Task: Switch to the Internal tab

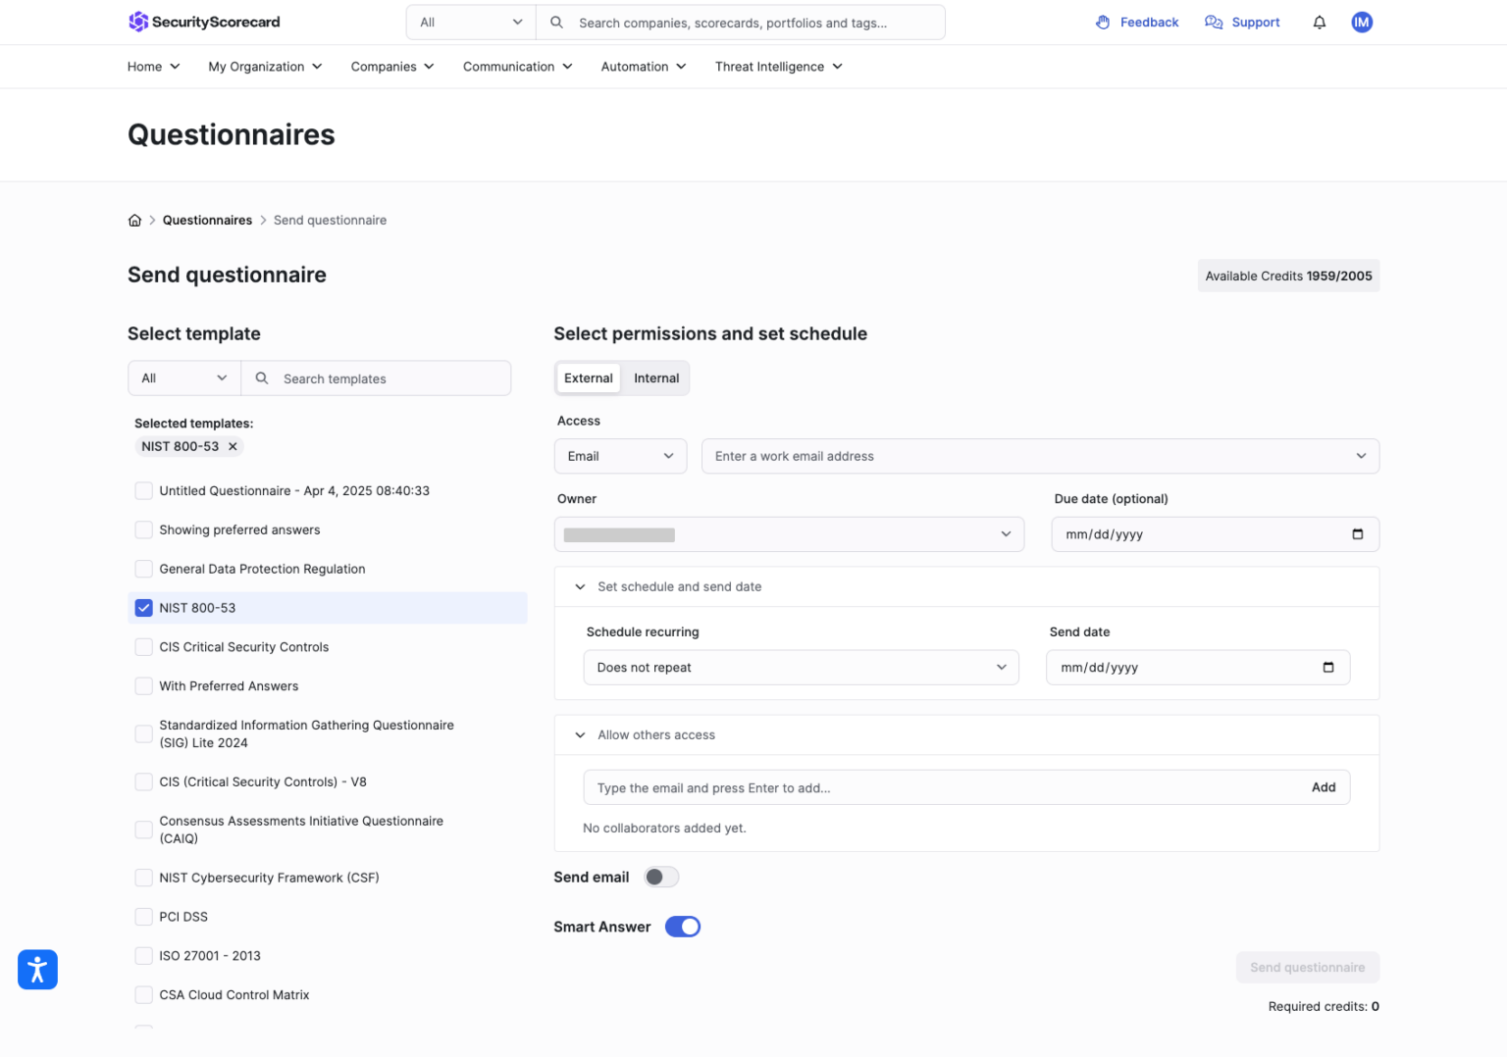Action: point(655,377)
